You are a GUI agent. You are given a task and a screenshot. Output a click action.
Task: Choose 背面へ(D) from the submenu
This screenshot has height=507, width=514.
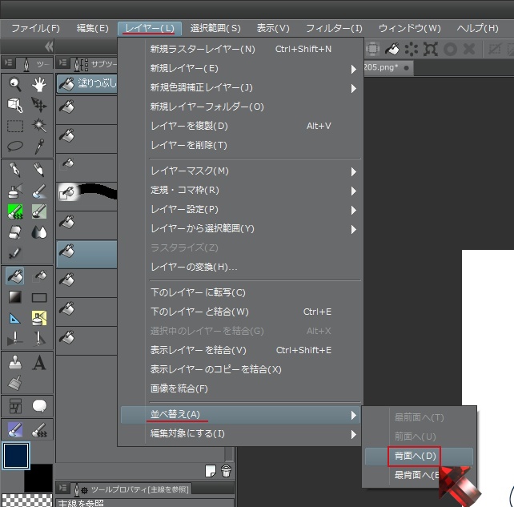[415, 456]
